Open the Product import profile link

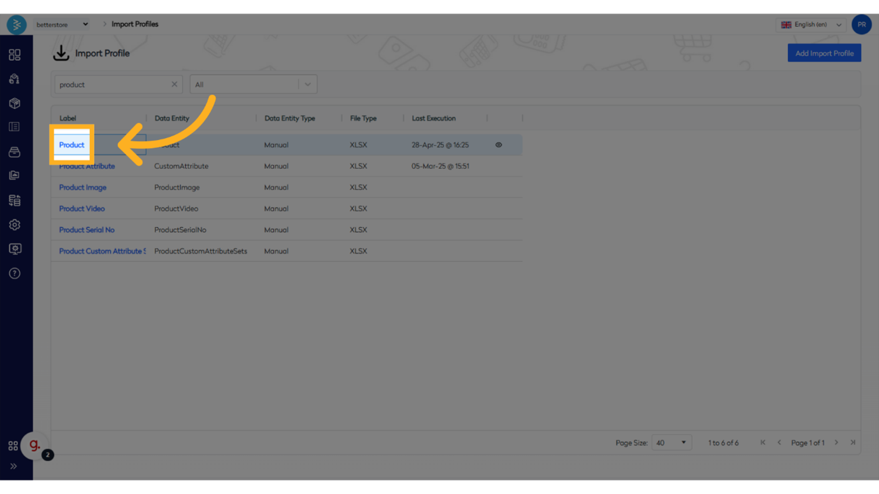coord(71,145)
